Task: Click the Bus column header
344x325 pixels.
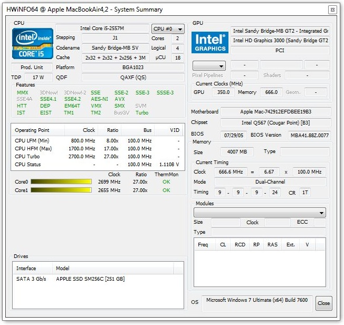Action: click(138, 130)
